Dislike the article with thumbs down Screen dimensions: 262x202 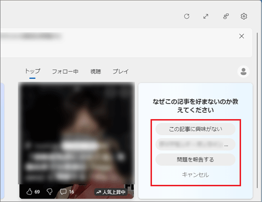(x=50, y=192)
